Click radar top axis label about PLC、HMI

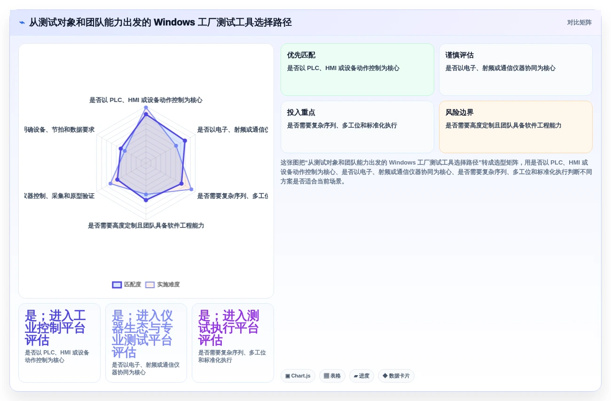click(x=146, y=100)
